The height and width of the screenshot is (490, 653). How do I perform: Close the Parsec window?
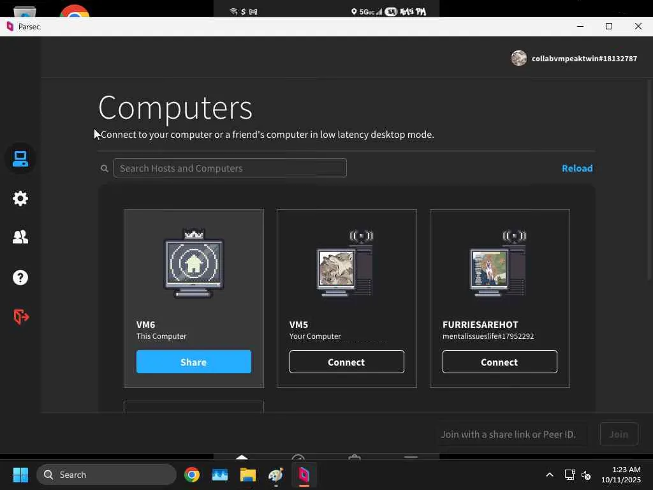point(638,26)
